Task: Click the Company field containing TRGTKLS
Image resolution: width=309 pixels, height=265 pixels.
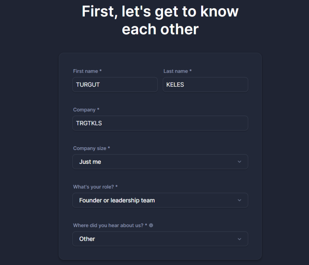Action: pyautogui.click(x=160, y=123)
